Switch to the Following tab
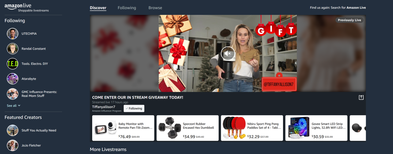This screenshot has width=393, height=154. tap(127, 8)
